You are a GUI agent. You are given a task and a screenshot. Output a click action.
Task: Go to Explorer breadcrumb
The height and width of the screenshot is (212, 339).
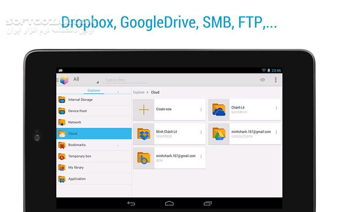[x=139, y=92]
